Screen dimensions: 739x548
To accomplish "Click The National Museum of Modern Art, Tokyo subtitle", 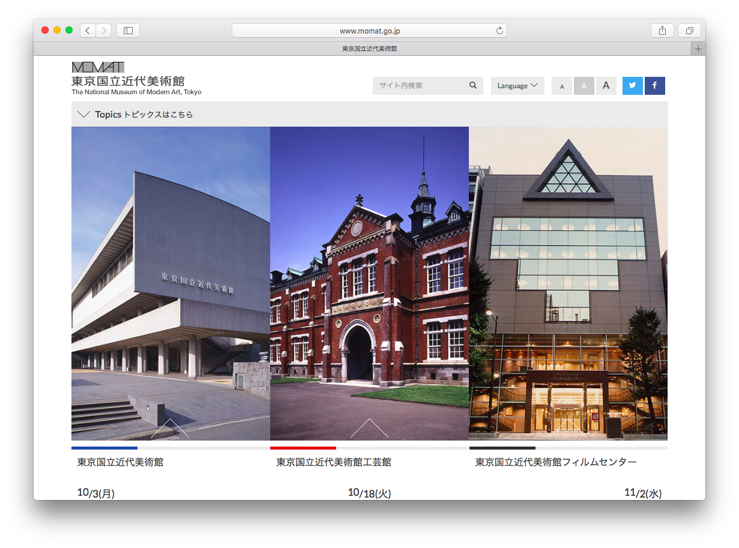I will pyautogui.click(x=136, y=92).
